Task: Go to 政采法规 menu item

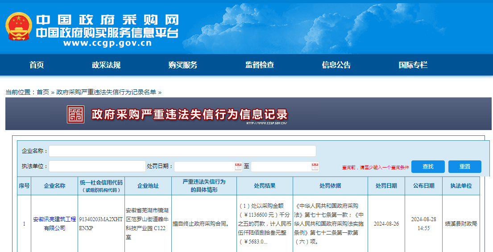Action: click(106, 65)
